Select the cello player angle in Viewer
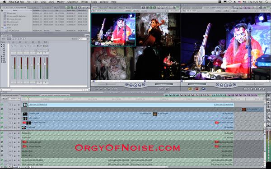This screenshot has width=271, height=169. [x=158, y=29]
